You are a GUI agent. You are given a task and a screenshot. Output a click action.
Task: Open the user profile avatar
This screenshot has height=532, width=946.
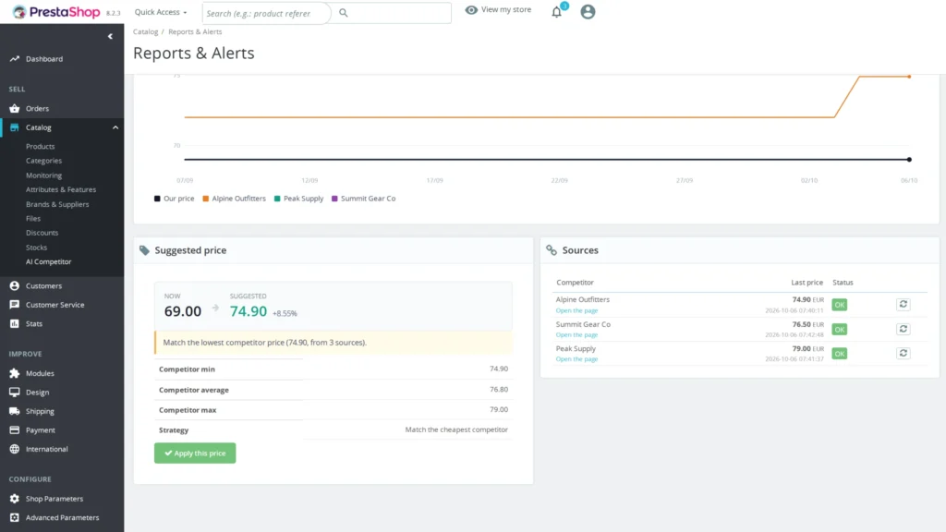[588, 11]
